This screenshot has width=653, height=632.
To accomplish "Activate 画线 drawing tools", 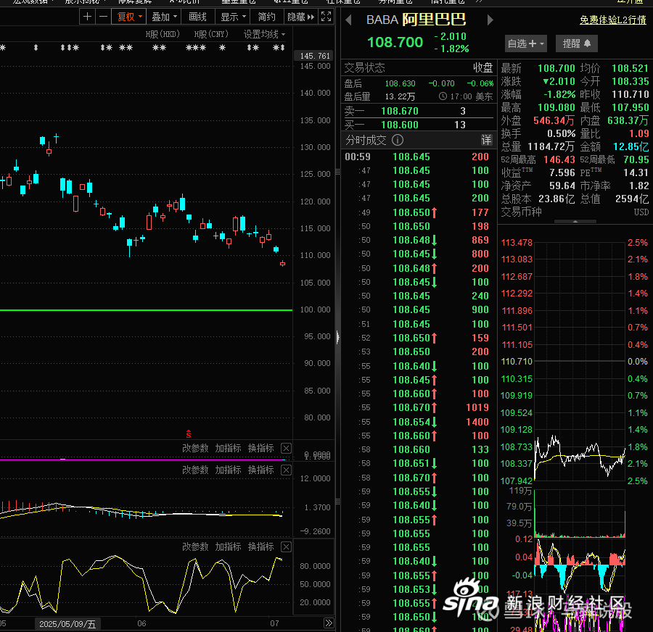I will 197,17.
